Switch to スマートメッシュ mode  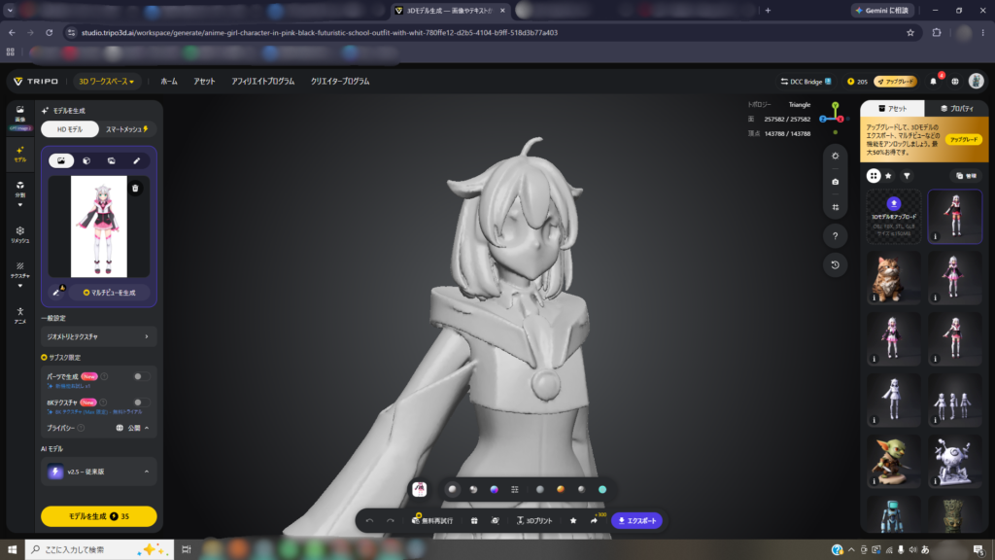coord(127,129)
